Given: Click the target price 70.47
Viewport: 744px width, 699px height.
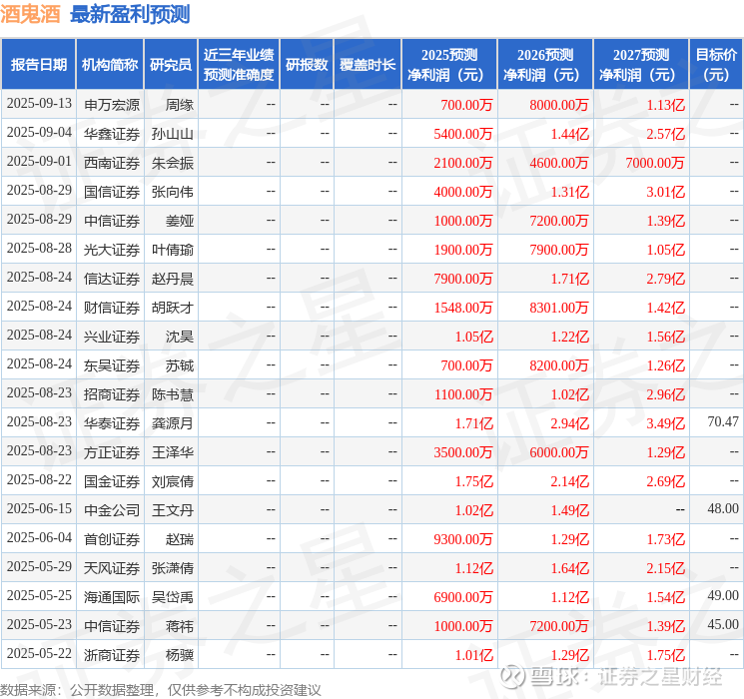Looking at the screenshot, I should [723, 421].
